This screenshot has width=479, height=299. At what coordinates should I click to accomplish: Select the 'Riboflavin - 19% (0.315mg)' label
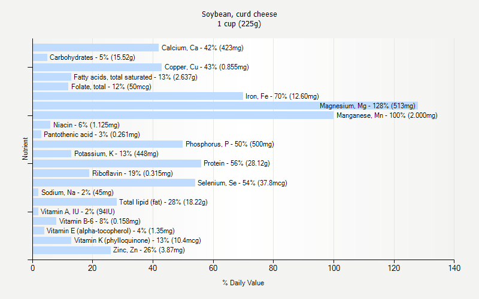tap(132, 173)
